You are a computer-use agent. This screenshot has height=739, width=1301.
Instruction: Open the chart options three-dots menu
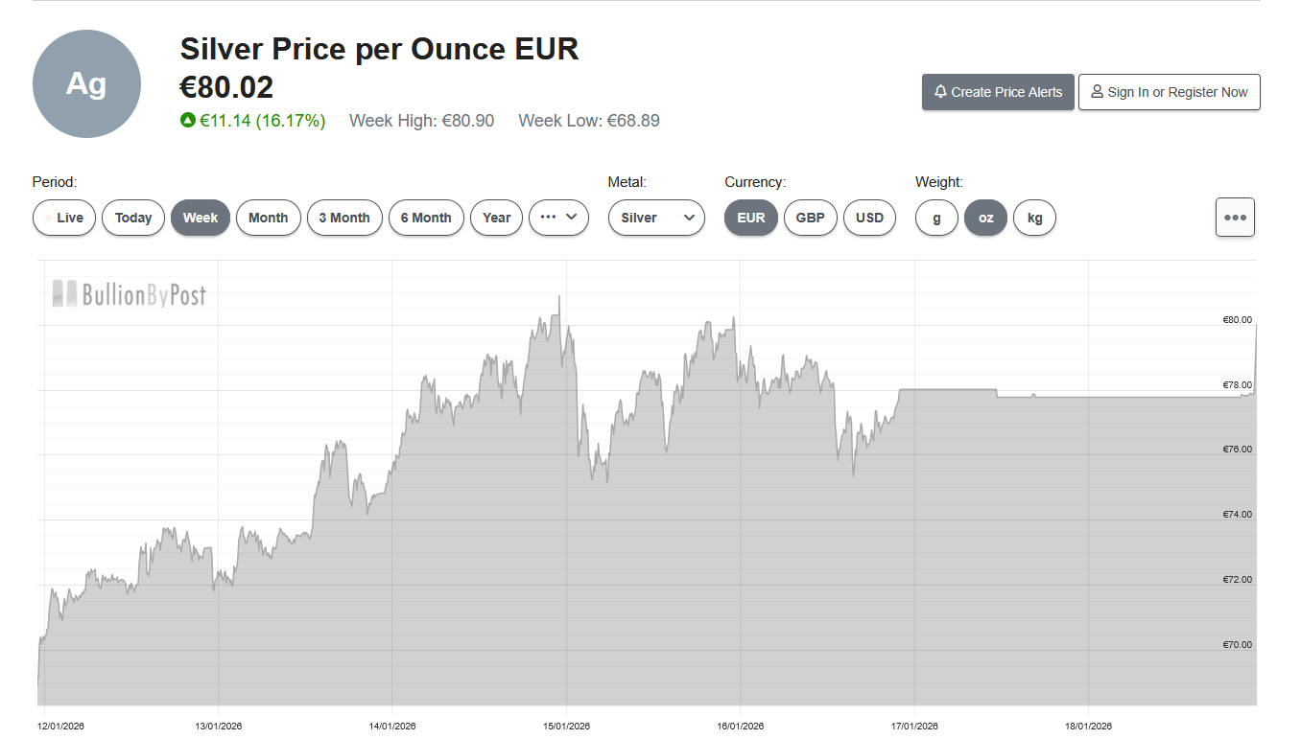1235,217
